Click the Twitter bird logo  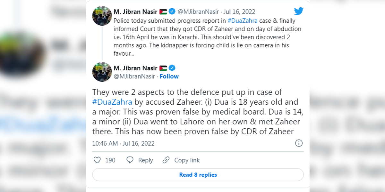(298, 11)
